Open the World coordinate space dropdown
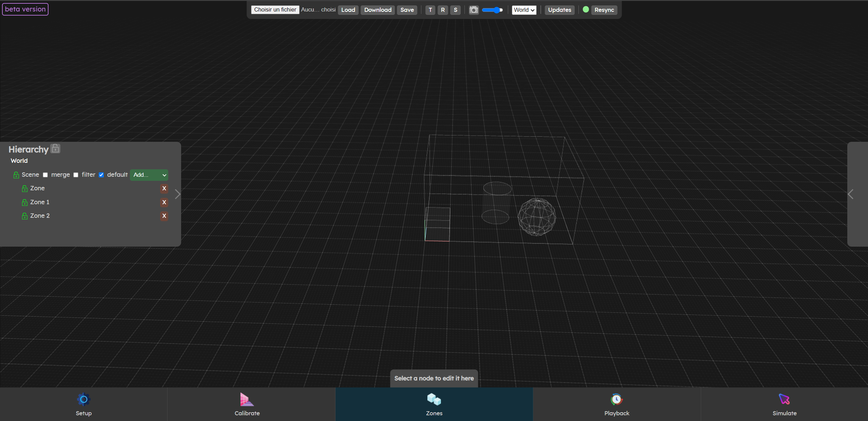The image size is (868, 421). point(524,10)
